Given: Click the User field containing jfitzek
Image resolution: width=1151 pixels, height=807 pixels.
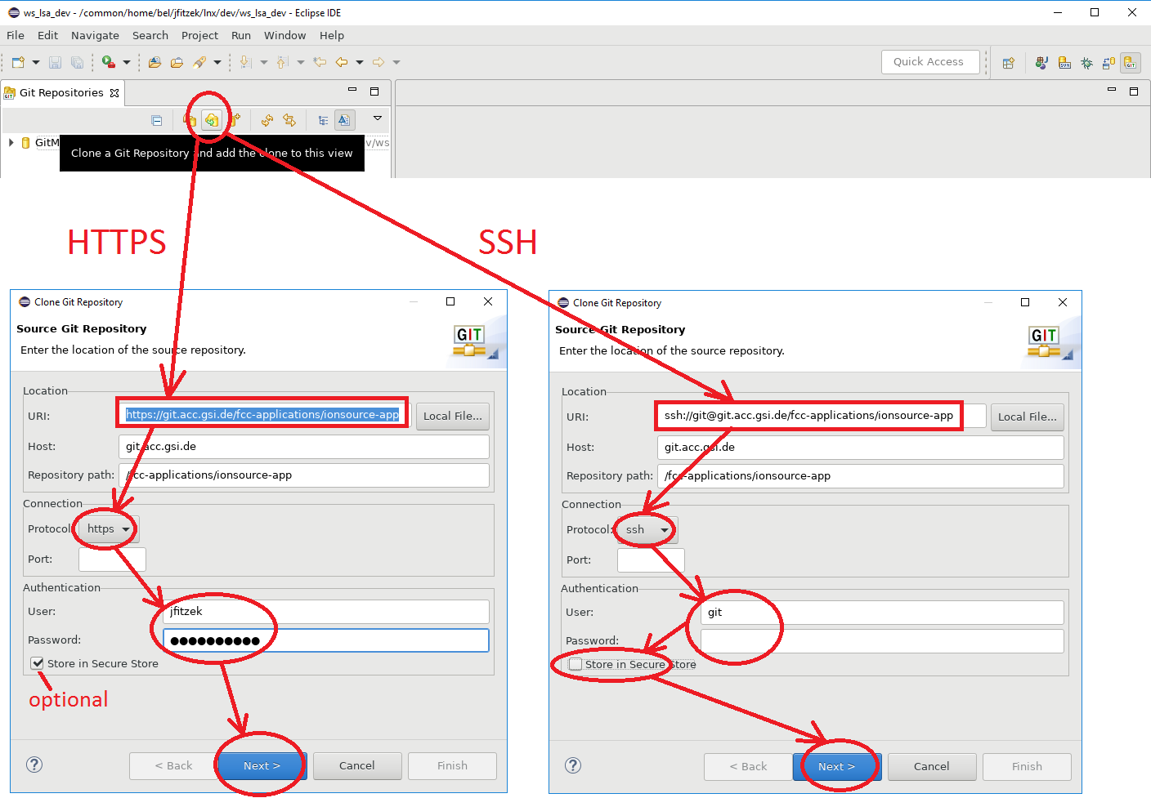Looking at the screenshot, I should coord(326,612).
